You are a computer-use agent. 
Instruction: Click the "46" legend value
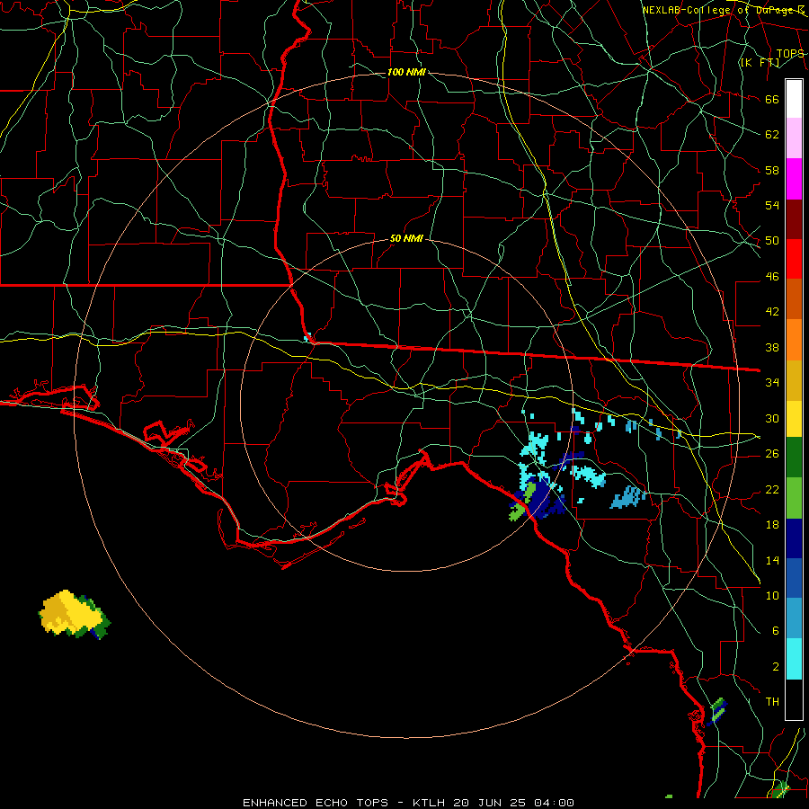(772, 277)
